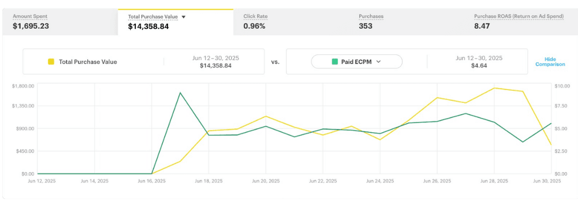Click the Jun 24, 2025 axis label
Screen dimensions: 578x207
[380, 181]
